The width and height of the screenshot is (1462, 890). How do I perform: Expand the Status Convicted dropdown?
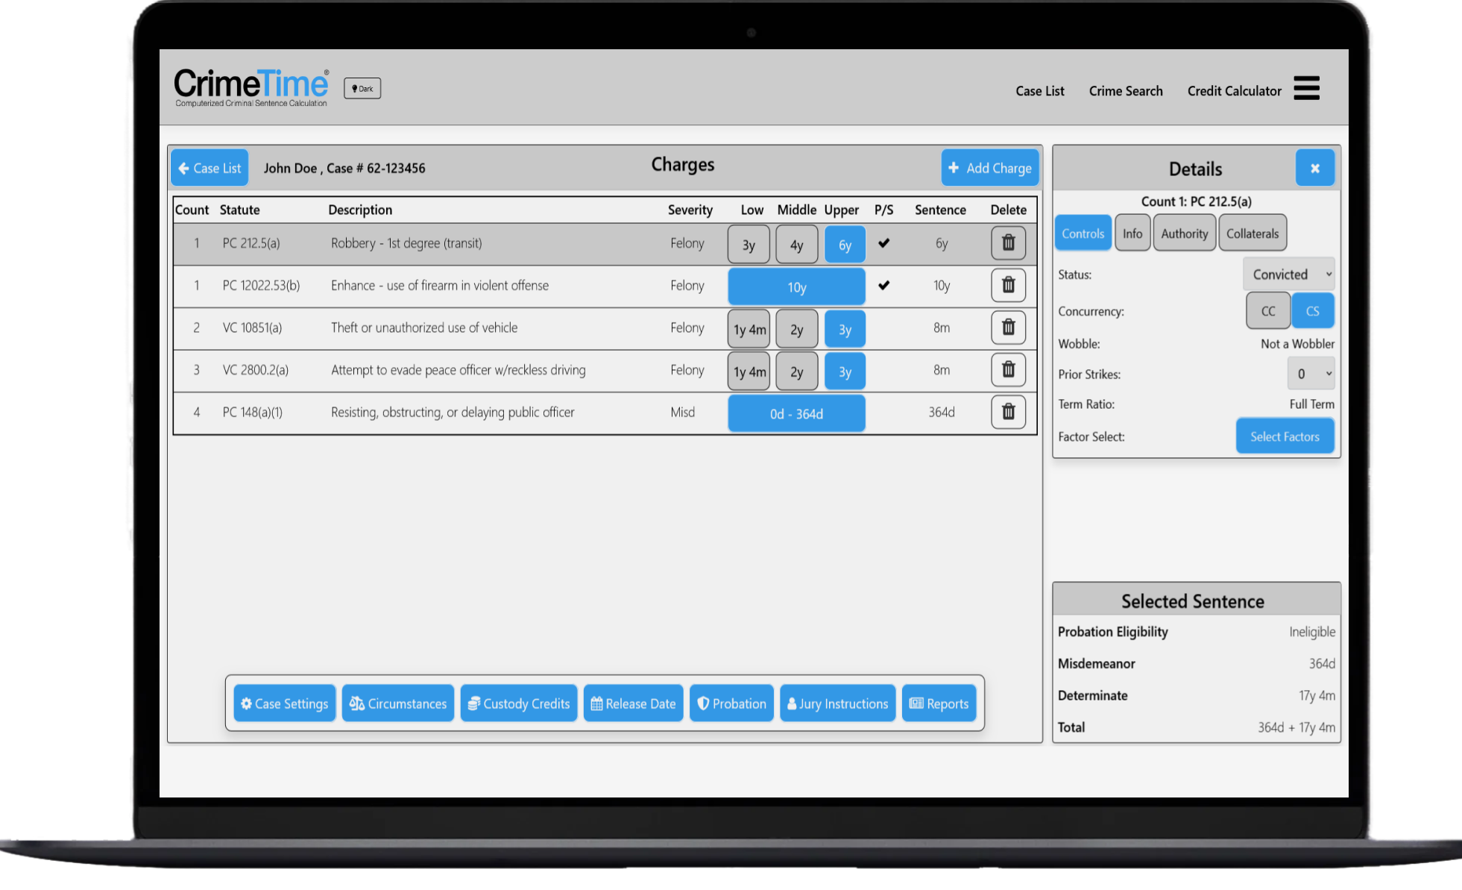coord(1288,275)
